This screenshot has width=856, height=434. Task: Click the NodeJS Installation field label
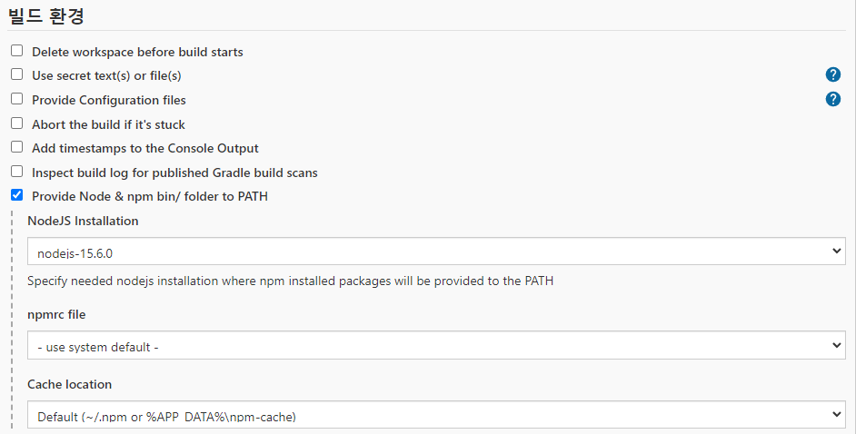click(83, 221)
